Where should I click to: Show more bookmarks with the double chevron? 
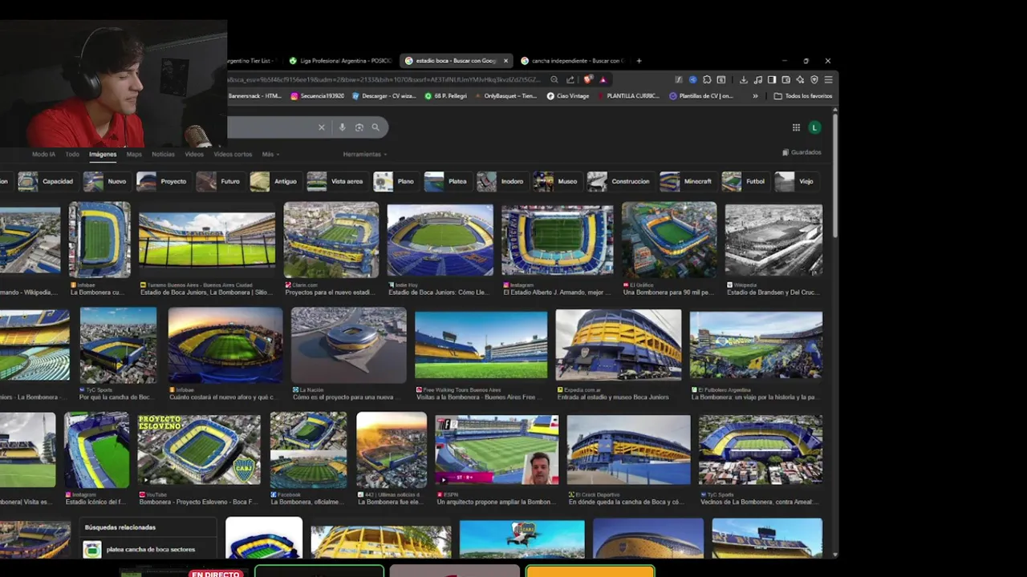(755, 96)
